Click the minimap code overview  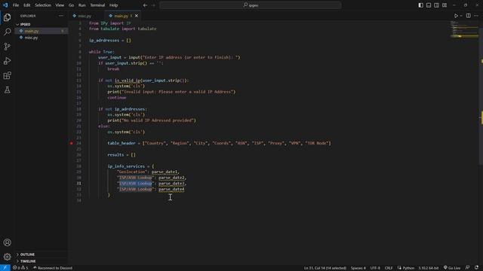click(464, 29)
